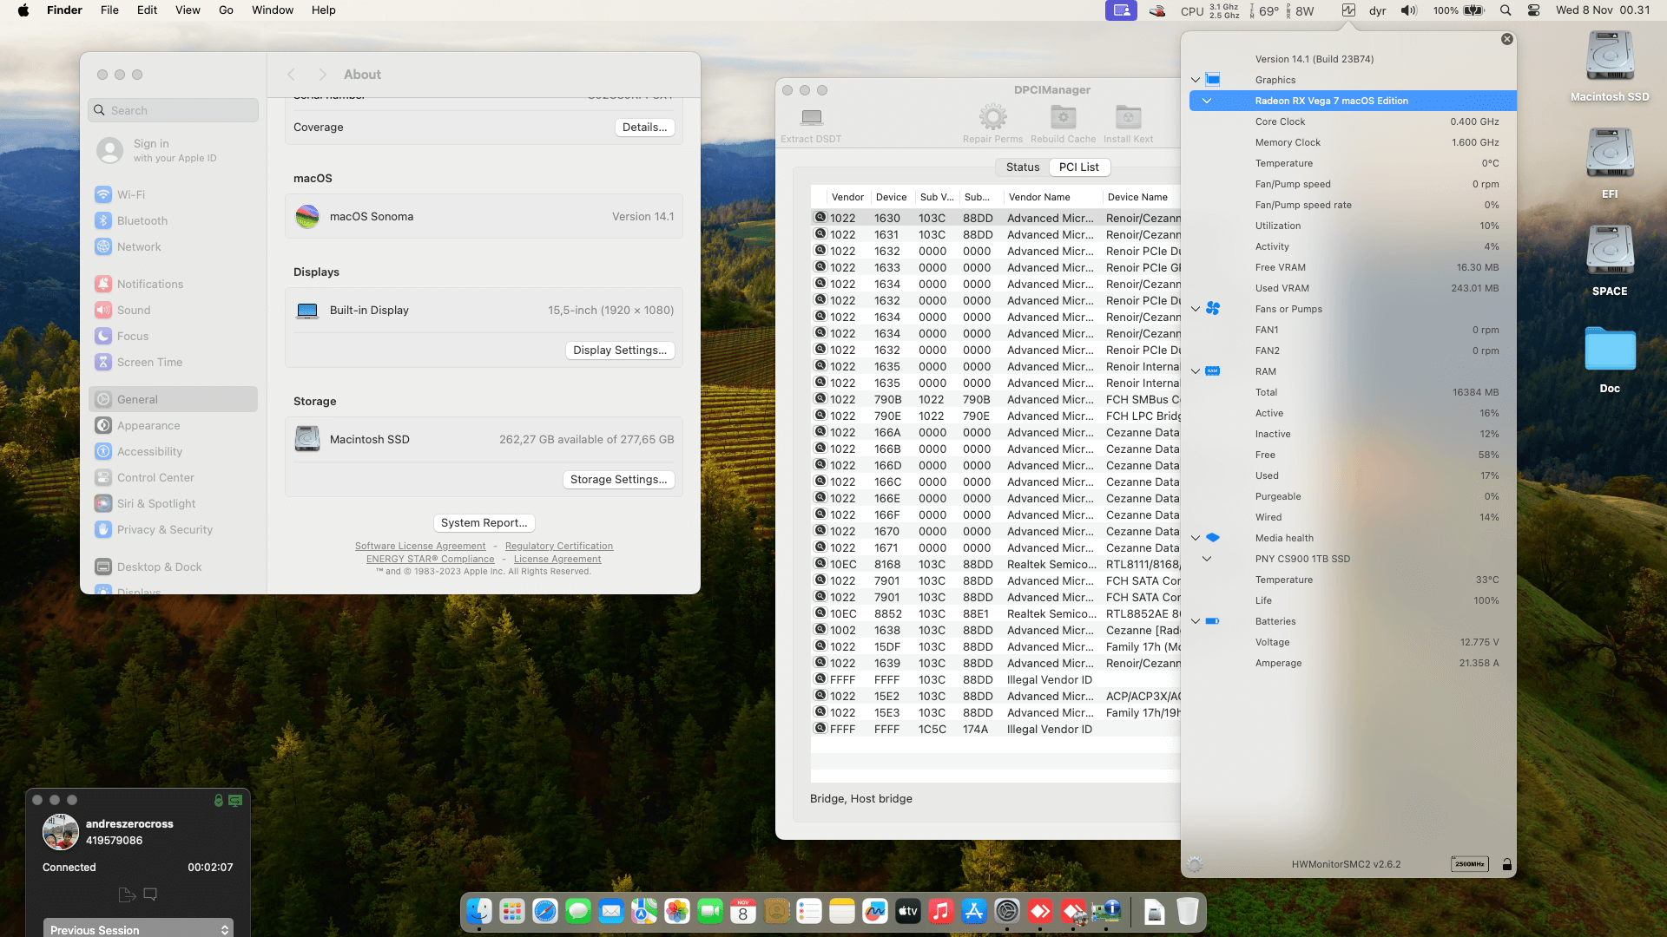Click green screen-sharing icon in session window
This screenshot has width=1667, height=937.
point(235,801)
